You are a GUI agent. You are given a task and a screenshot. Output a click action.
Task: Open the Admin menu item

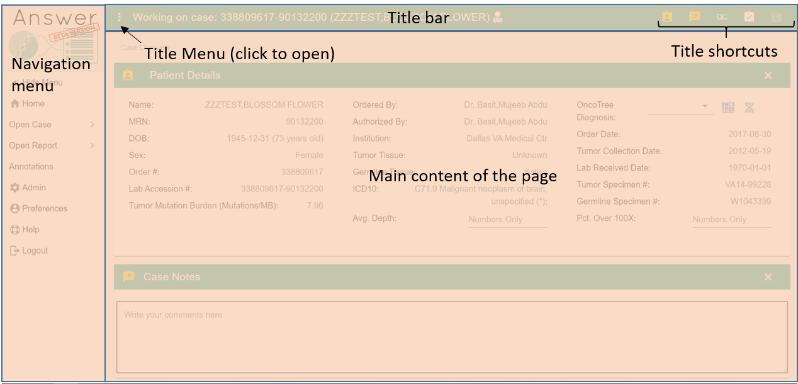(x=28, y=188)
